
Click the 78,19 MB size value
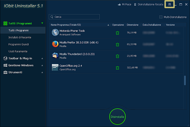tap(132, 33)
